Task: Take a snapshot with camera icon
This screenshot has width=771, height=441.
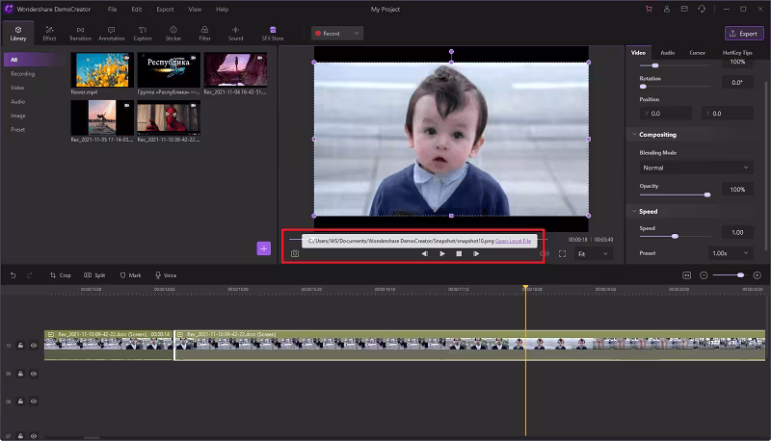Action: click(x=295, y=254)
